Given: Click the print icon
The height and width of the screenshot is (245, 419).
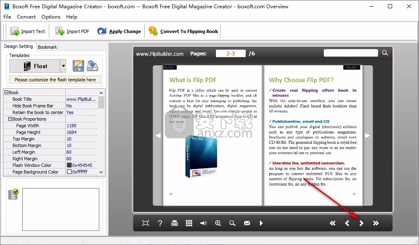Looking at the screenshot, I should point(175,223).
